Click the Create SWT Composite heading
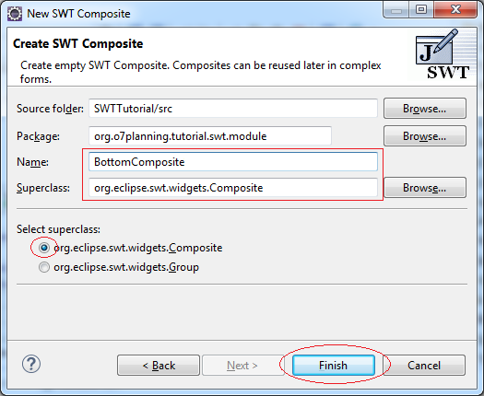This screenshot has height=396, width=484. point(77,44)
